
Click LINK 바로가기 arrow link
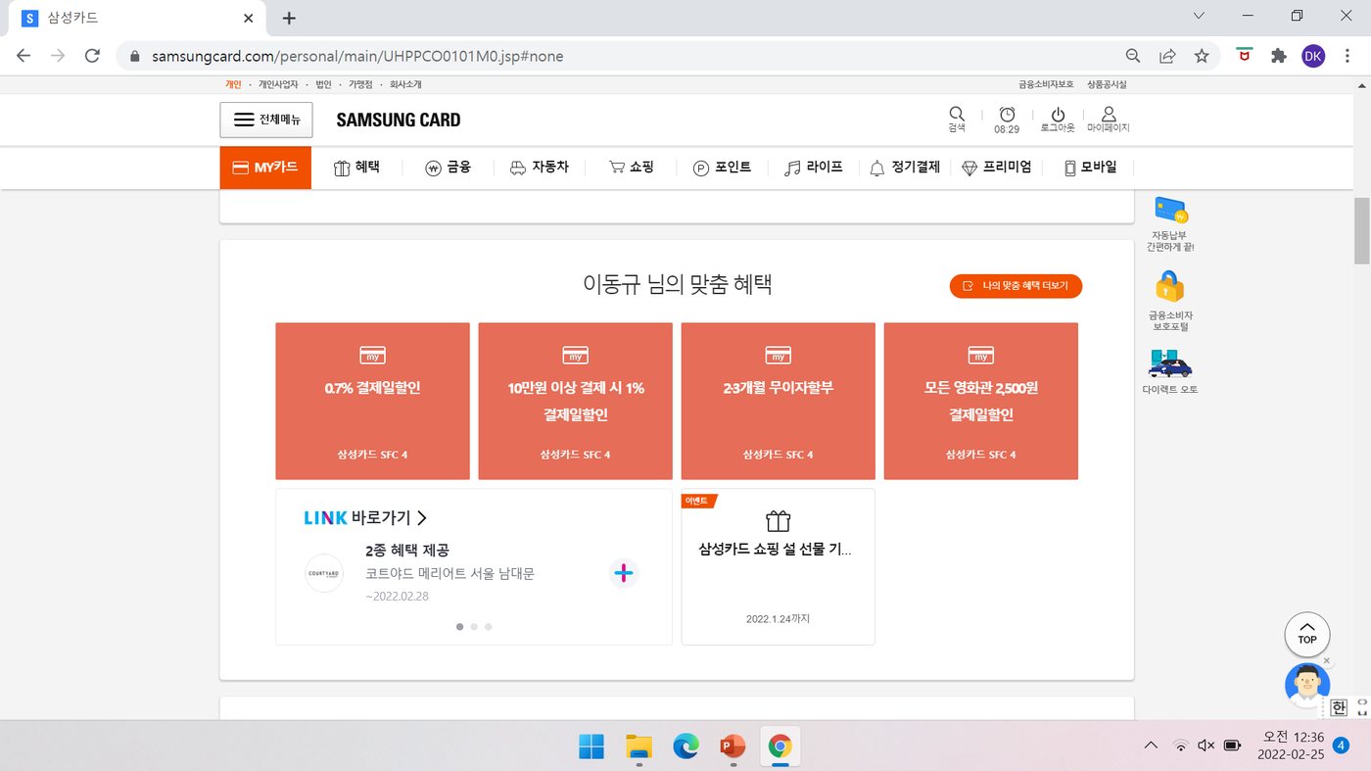[365, 517]
